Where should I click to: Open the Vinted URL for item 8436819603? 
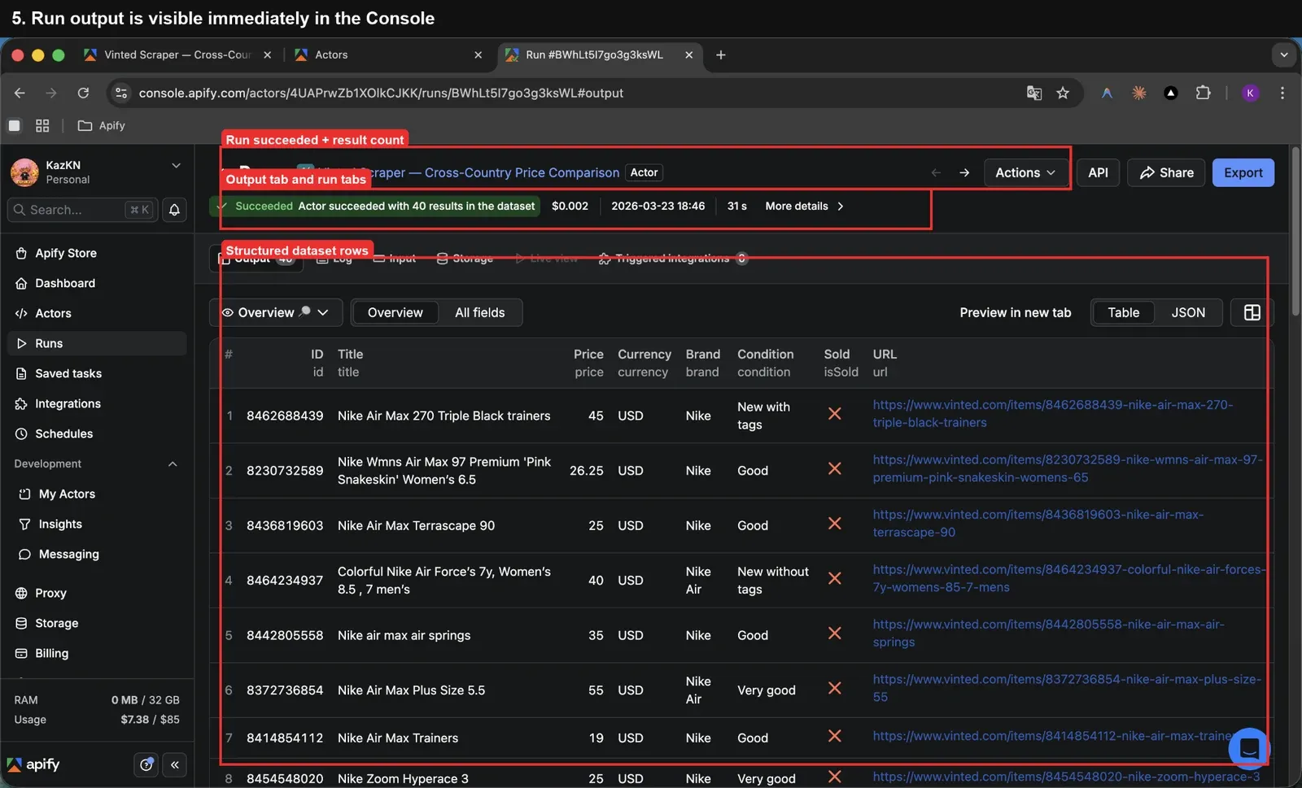pos(1038,523)
